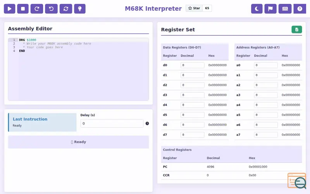Click the d0 decimal input field
This screenshot has width=310, height=194.
point(192,65)
